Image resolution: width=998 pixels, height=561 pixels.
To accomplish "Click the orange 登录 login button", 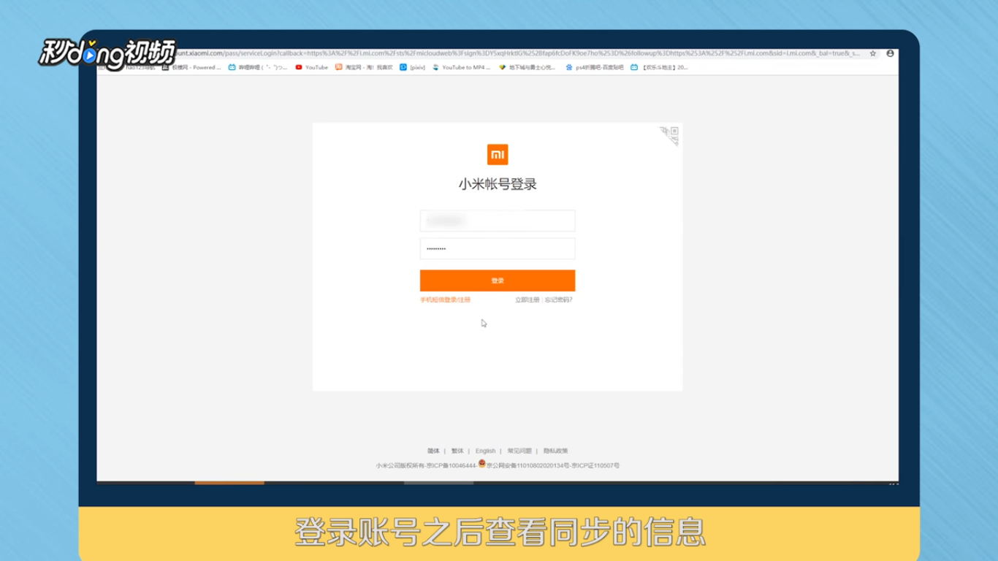I will click(x=498, y=280).
